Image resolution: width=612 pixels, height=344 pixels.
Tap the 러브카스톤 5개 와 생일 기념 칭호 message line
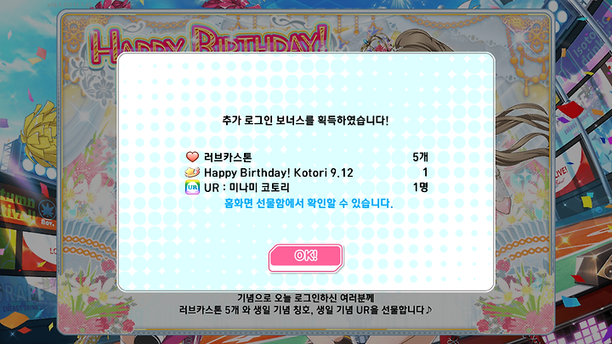(303, 310)
